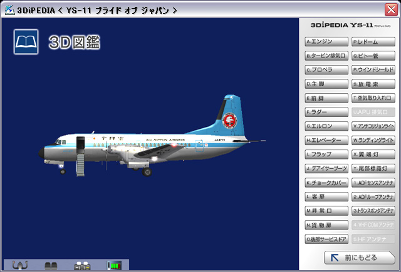Show W.ランディングライト landing light
Viewport: 401px width, 272px height.
pos(373,140)
